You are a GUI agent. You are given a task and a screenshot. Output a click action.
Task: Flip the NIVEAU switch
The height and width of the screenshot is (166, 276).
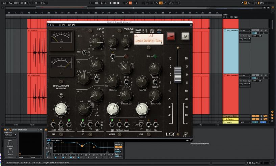(x=119, y=125)
